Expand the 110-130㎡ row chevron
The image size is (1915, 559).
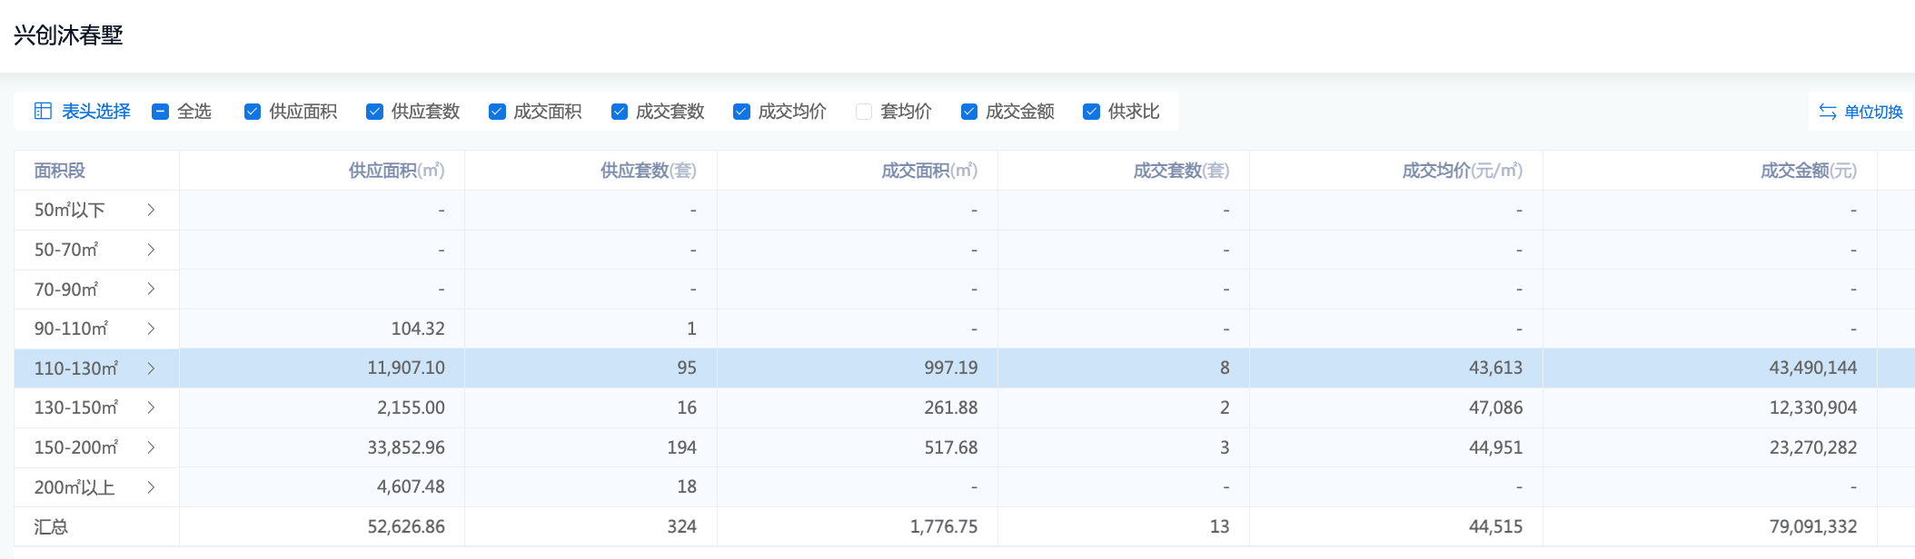151,368
